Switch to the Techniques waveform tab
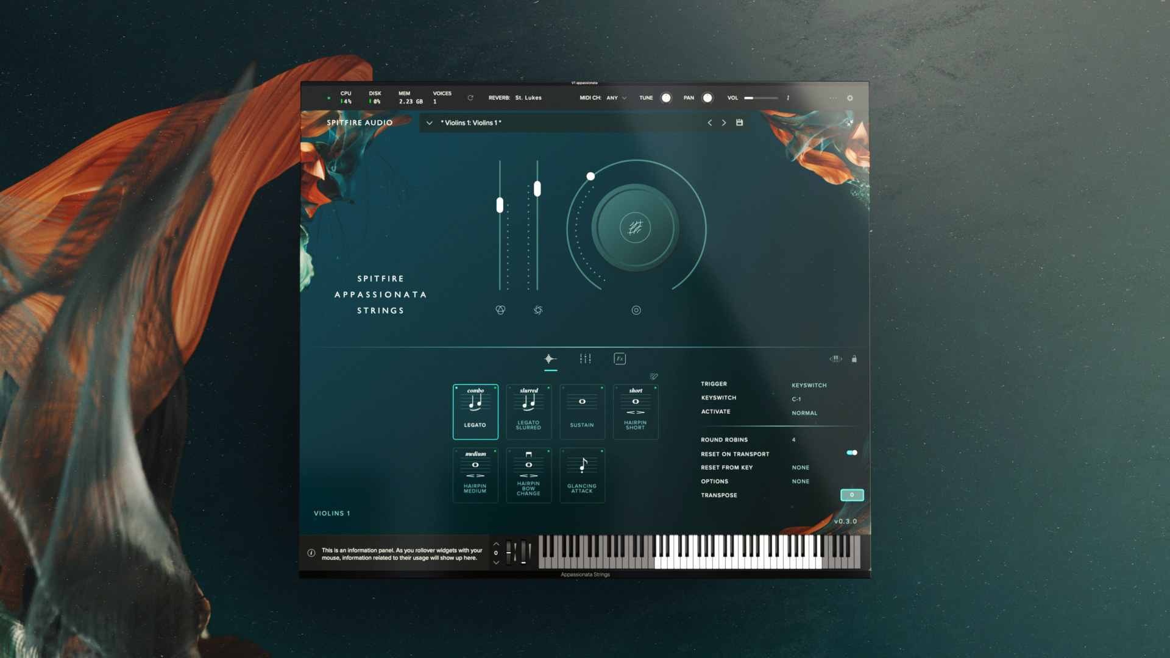 pyautogui.click(x=550, y=359)
